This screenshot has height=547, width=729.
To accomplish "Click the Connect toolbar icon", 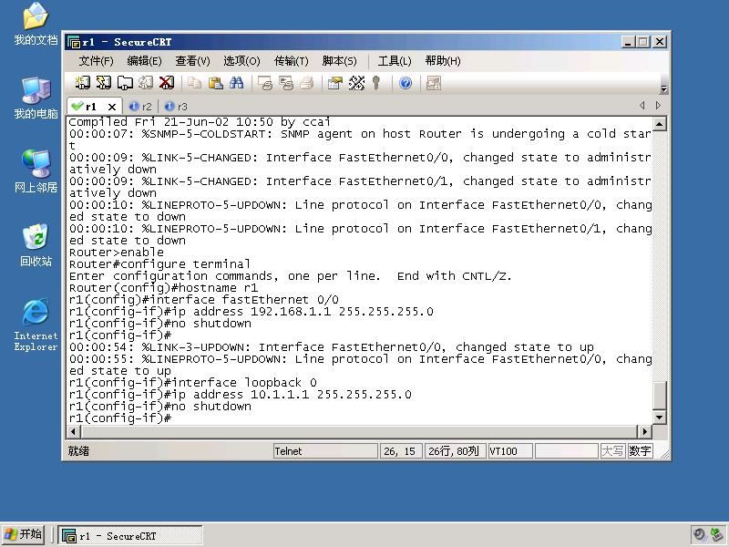I will click(82, 83).
